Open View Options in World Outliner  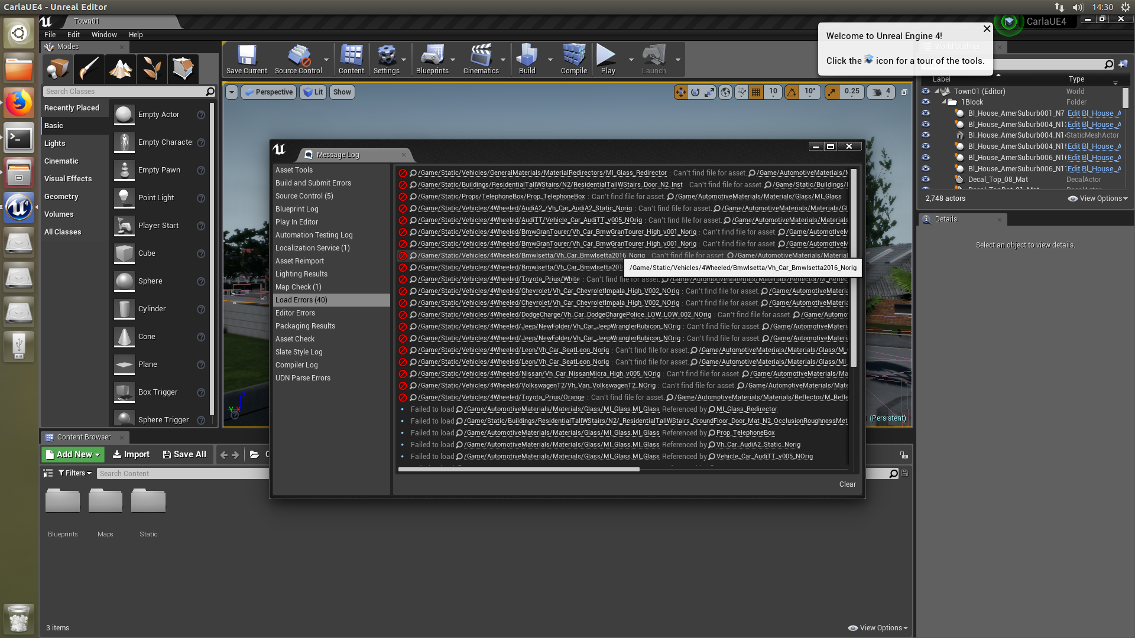tap(1097, 198)
